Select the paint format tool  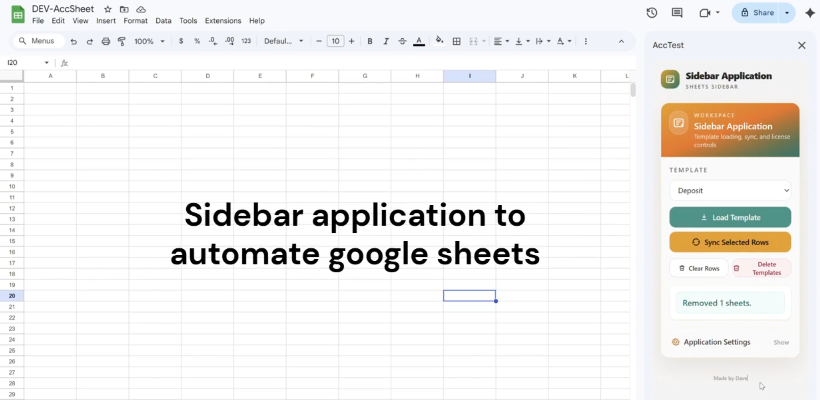click(x=122, y=41)
